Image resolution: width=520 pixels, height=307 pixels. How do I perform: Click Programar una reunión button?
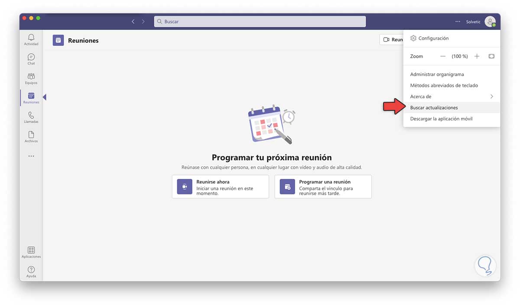pos(323,187)
